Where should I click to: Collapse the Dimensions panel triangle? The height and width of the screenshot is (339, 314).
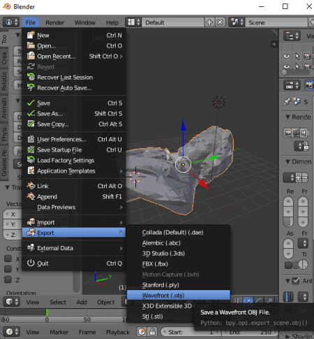[288, 161]
